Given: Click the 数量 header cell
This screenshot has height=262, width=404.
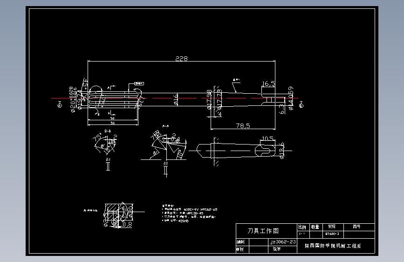Looking at the screenshot, I should point(316,227).
